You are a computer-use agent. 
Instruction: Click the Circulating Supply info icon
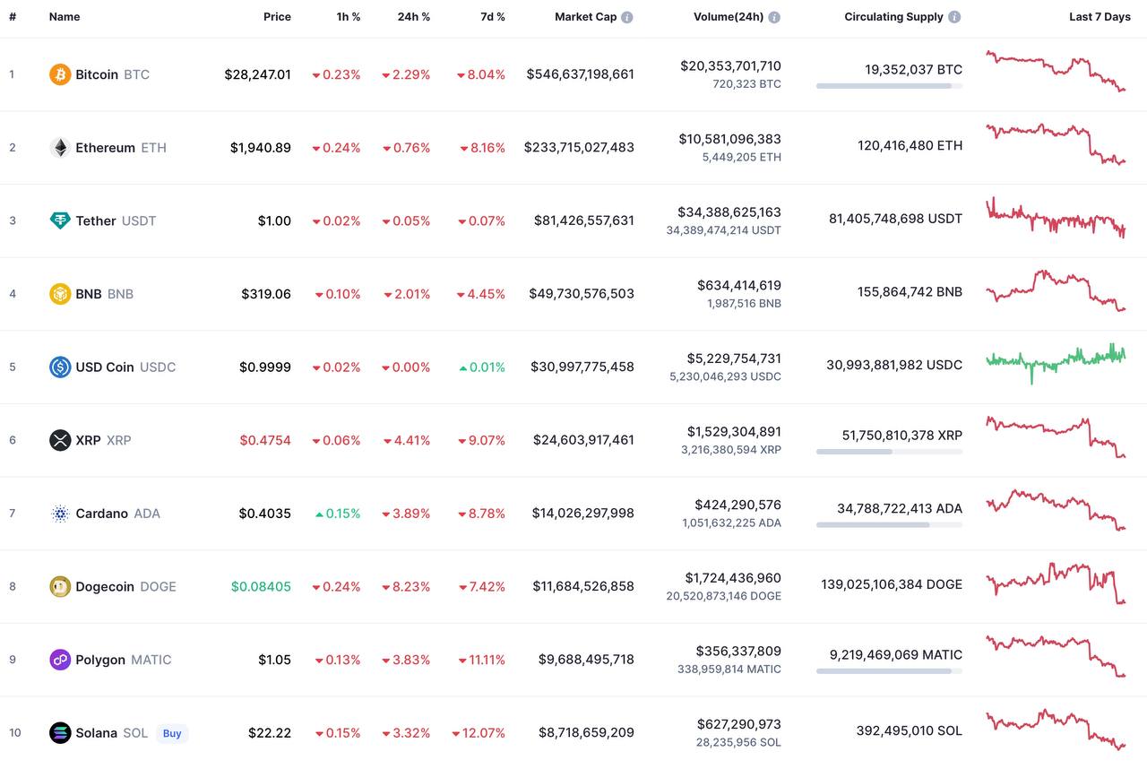tap(954, 17)
